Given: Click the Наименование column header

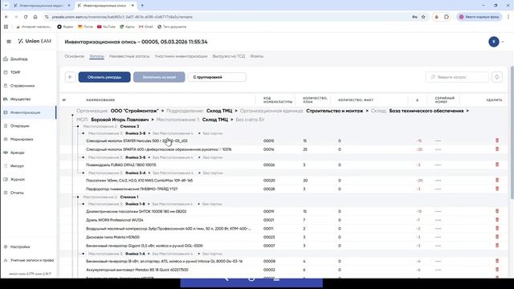Looking at the screenshot, I should coord(100,100).
